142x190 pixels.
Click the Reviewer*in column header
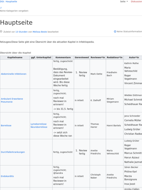tap(98, 57)
